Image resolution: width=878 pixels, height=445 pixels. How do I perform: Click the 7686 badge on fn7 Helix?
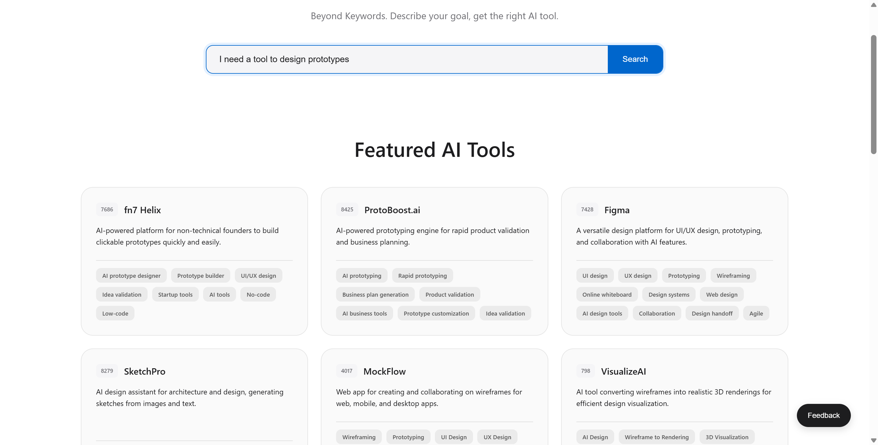click(107, 209)
